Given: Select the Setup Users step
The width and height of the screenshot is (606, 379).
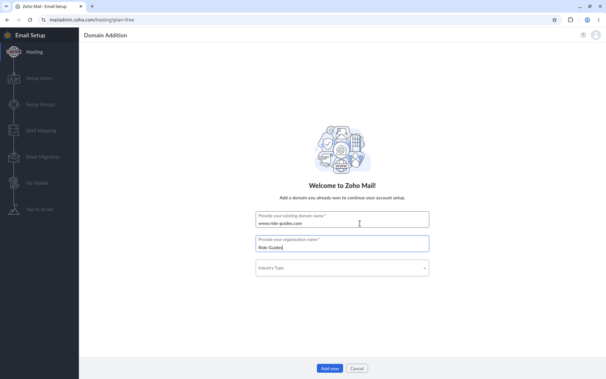Looking at the screenshot, I should pos(39,78).
